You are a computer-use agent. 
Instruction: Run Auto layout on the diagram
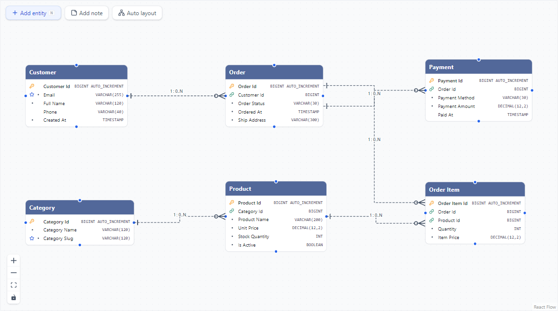(137, 13)
